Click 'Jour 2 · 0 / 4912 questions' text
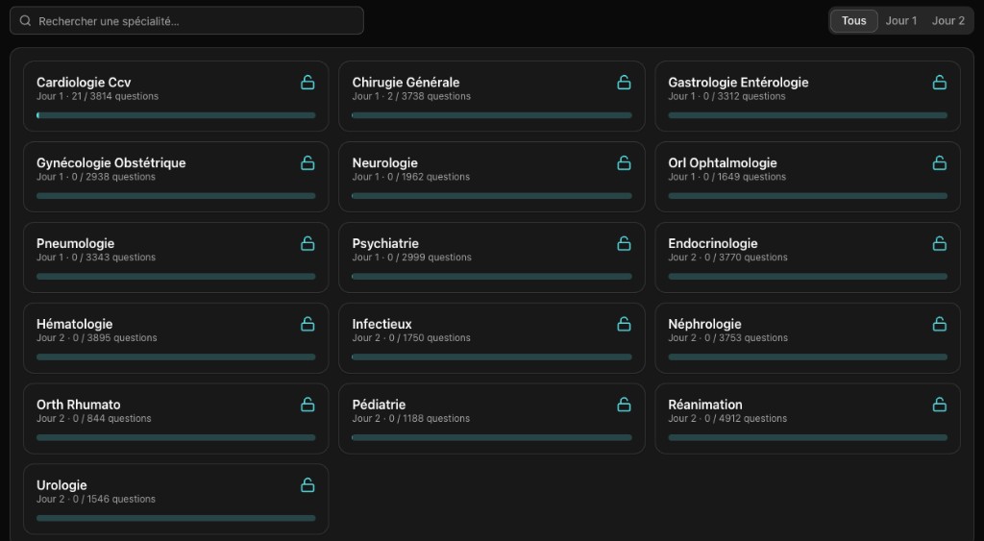984x541 pixels. (x=727, y=419)
